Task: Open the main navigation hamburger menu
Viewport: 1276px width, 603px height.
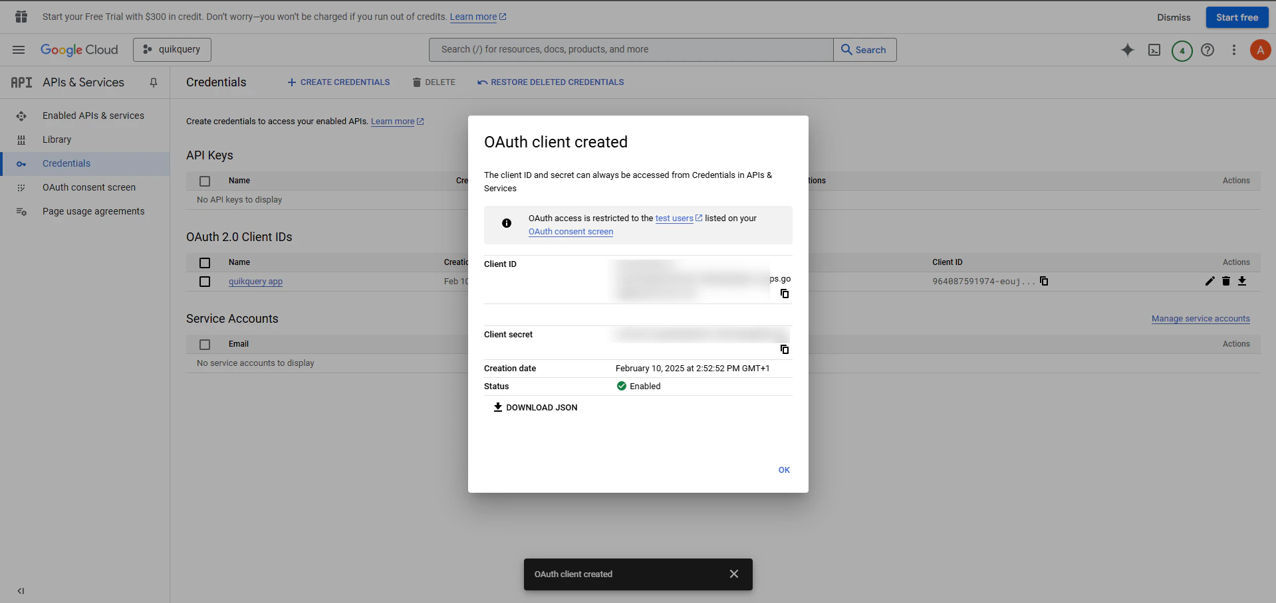Action: pyautogui.click(x=19, y=50)
